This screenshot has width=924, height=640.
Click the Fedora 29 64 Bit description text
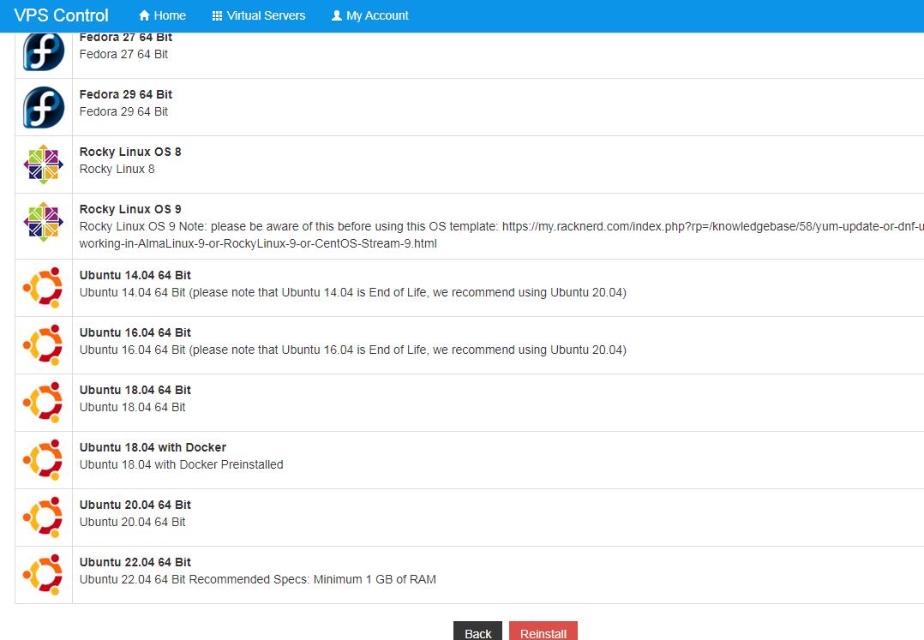[123, 111]
